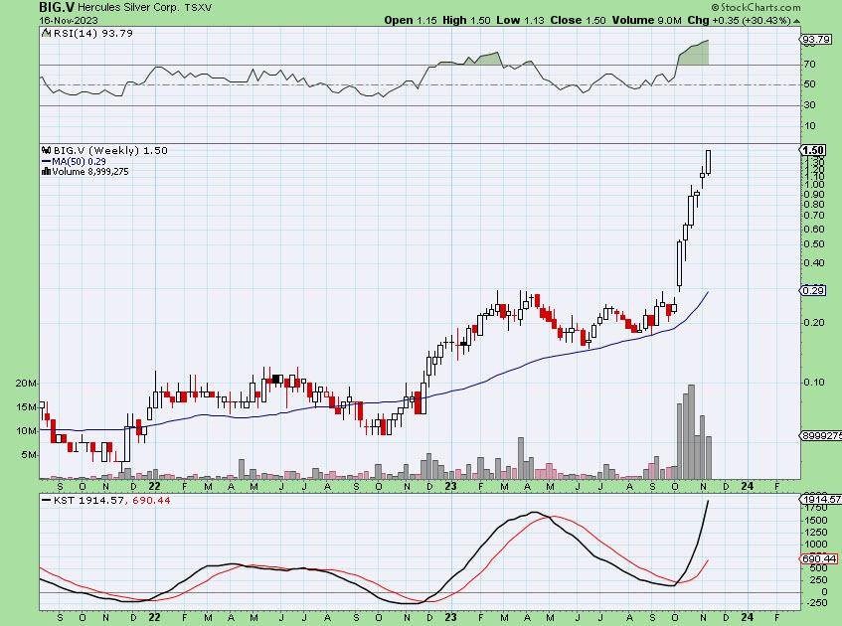Click the red 690.44 signal tag on the KST axis
Screen dimensions: 842x626
[x=819, y=558]
